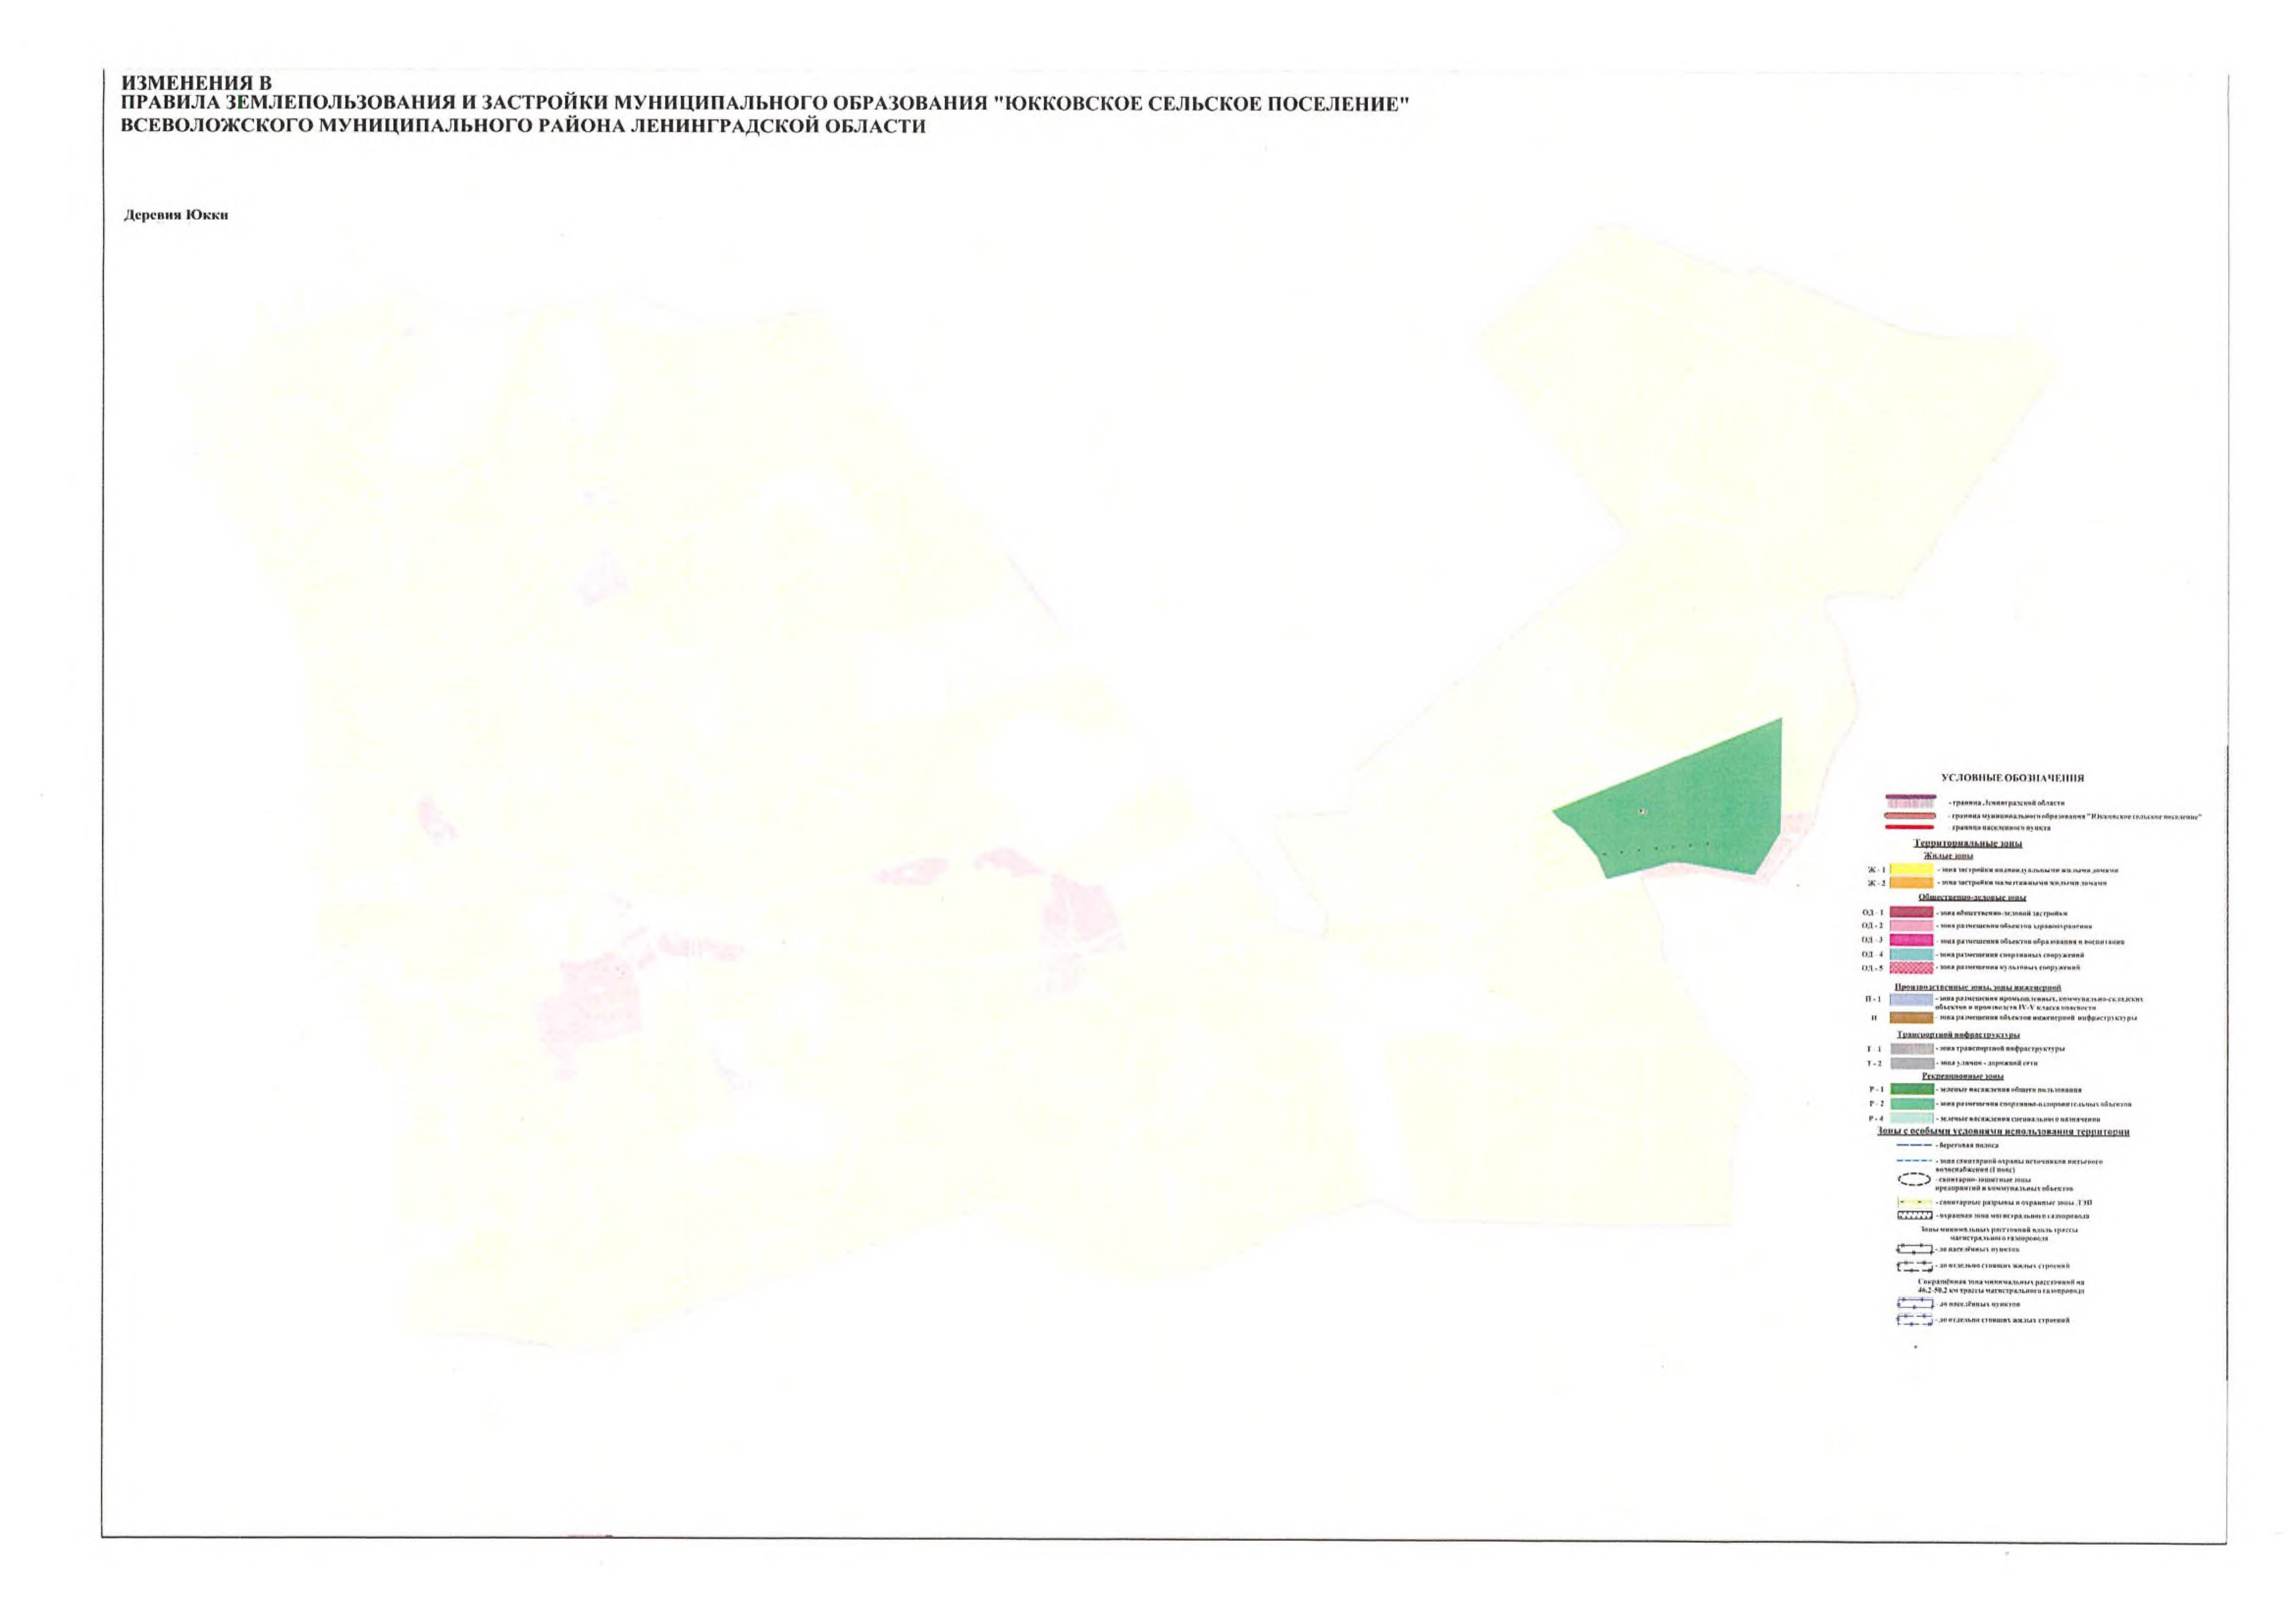This screenshot has width=2296, height=1623.
Task: Click the brown И infrastructure swatch
Action: pyautogui.click(x=1911, y=1018)
